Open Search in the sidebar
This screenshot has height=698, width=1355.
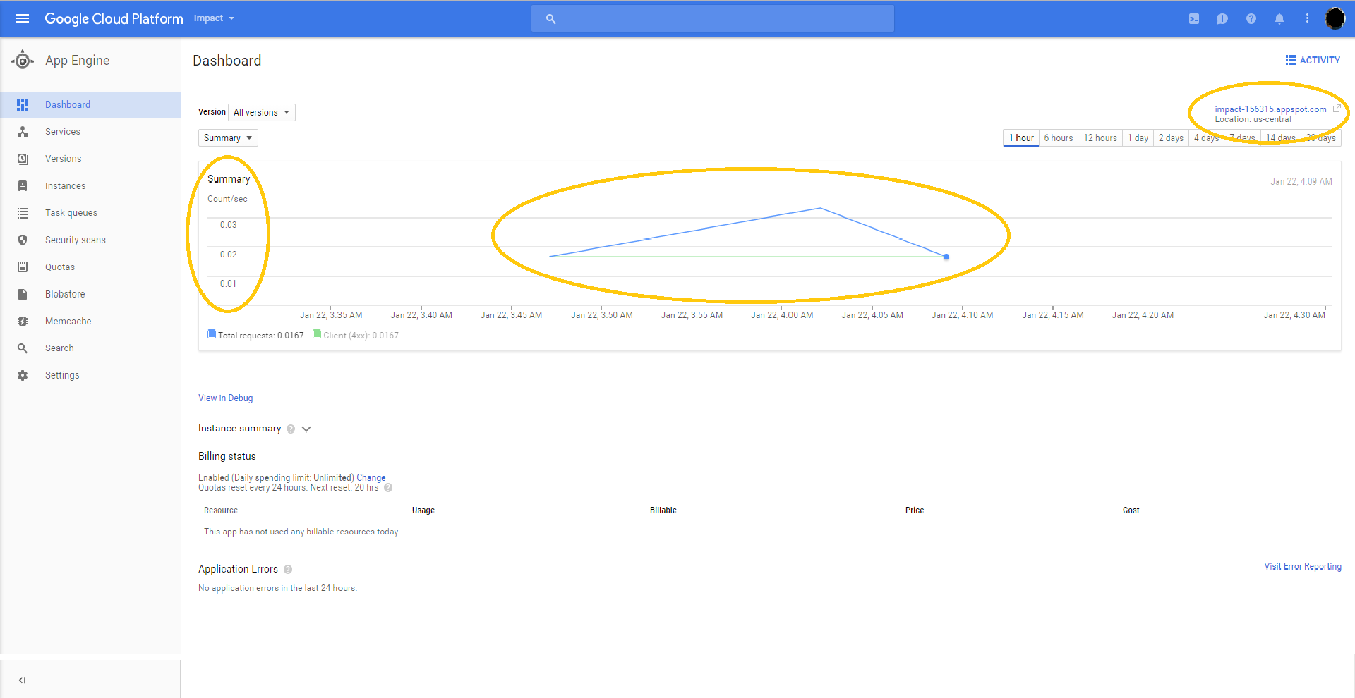click(x=90, y=348)
